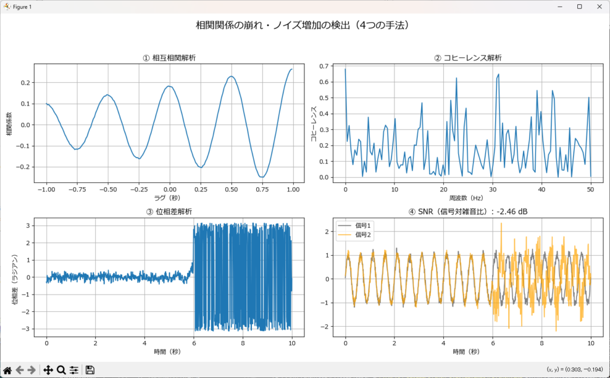Click the Back arrow to previous view
This screenshot has height=378, width=610.
tap(20, 370)
